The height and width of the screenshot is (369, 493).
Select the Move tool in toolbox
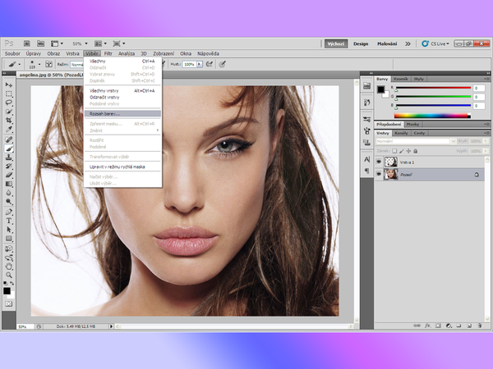click(9, 84)
